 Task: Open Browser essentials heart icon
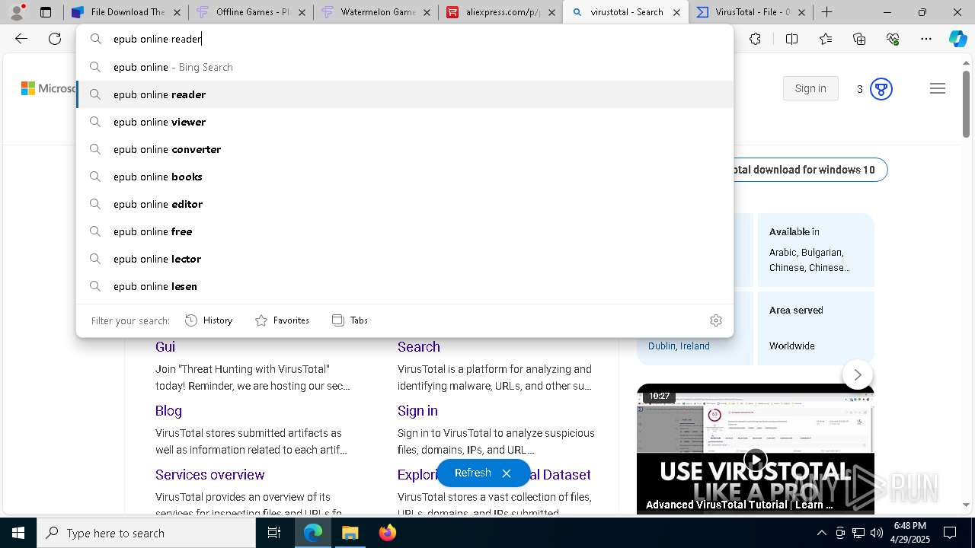coord(893,39)
